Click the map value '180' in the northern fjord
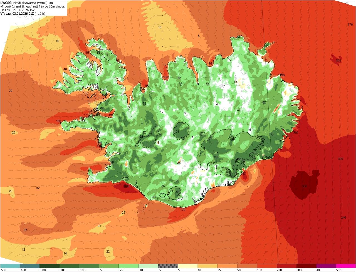356x272 pixels. tap(166, 77)
